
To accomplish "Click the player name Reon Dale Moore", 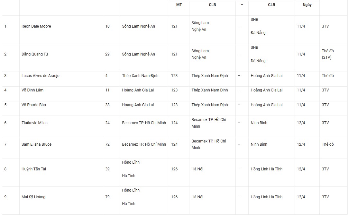I will click(36, 26).
